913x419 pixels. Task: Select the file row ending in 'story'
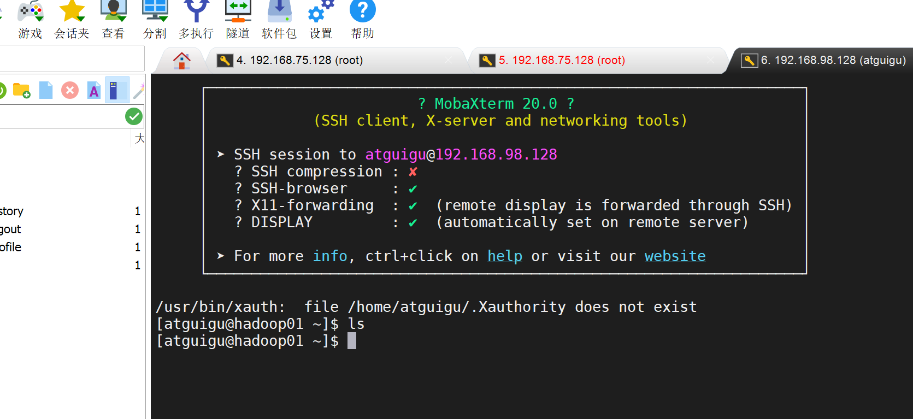point(71,211)
